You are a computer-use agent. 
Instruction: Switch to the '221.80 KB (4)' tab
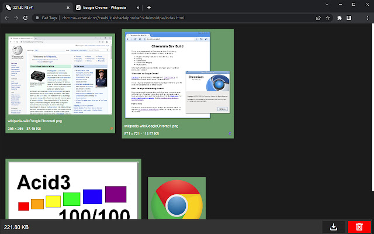coord(37,8)
